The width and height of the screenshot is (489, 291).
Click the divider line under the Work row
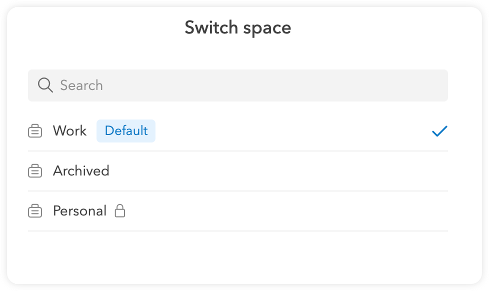coord(238,151)
